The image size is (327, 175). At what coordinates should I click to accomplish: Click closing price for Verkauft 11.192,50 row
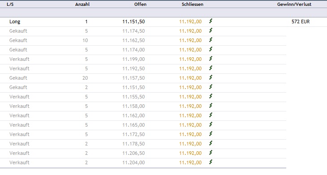point(190,68)
